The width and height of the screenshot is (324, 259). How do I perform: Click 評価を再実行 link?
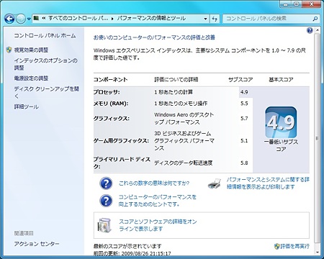[x=295, y=246]
